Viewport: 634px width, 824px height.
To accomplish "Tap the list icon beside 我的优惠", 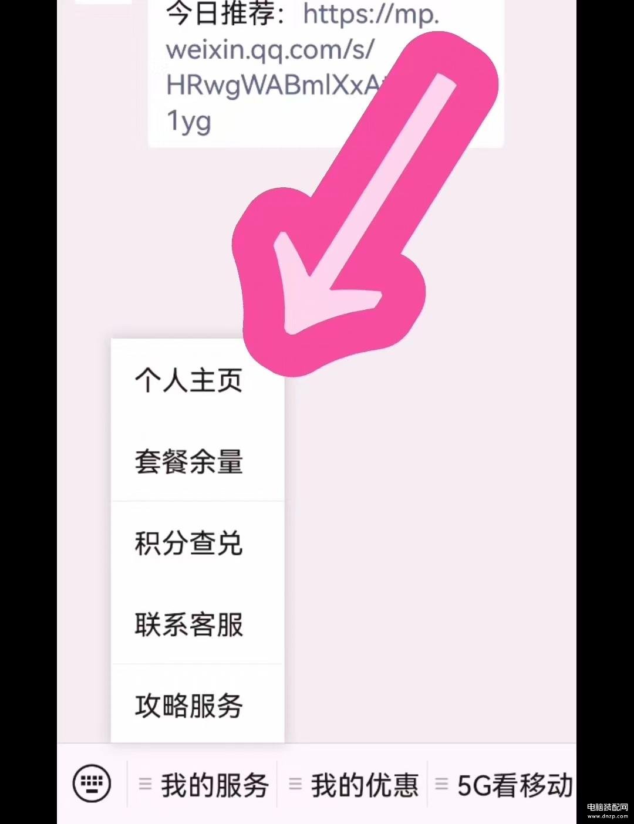I will [295, 784].
